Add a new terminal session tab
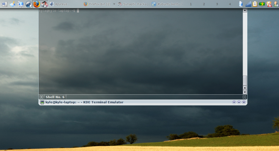This screenshot has height=151, width=279. pyautogui.click(x=41, y=97)
